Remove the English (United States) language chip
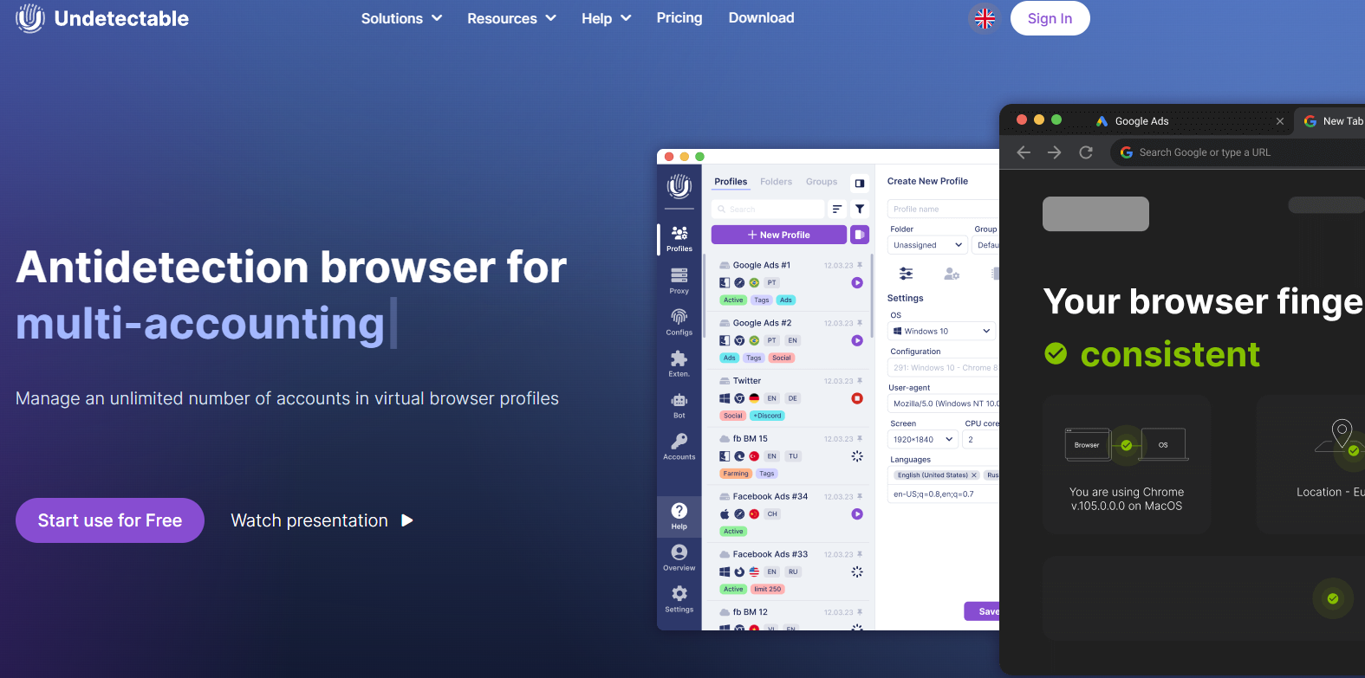Screen dimensions: 1365x678 (x=974, y=475)
